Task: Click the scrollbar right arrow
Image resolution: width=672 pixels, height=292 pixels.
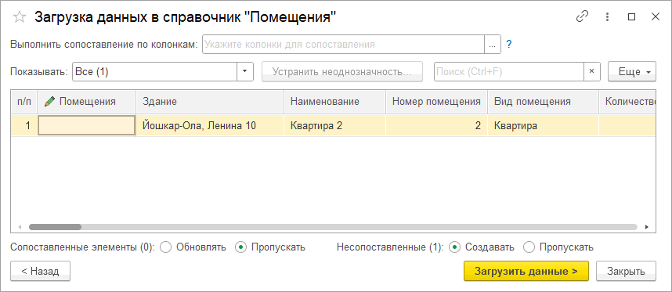Action: (647, 227)
